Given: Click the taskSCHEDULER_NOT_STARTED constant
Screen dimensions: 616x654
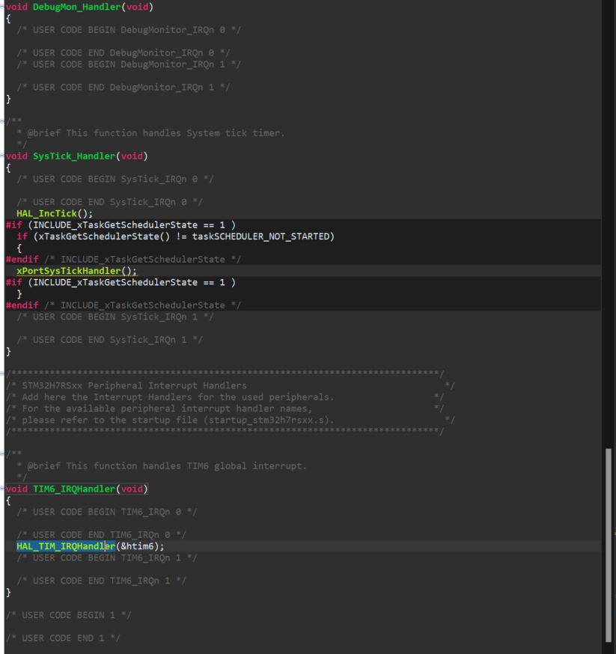Looking at the screenshot, I should coord(260,236).
